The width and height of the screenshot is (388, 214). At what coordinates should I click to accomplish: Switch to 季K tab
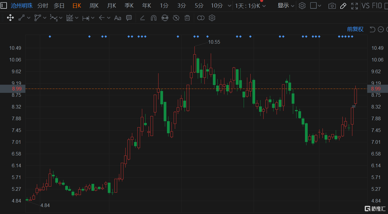(129, 5)
